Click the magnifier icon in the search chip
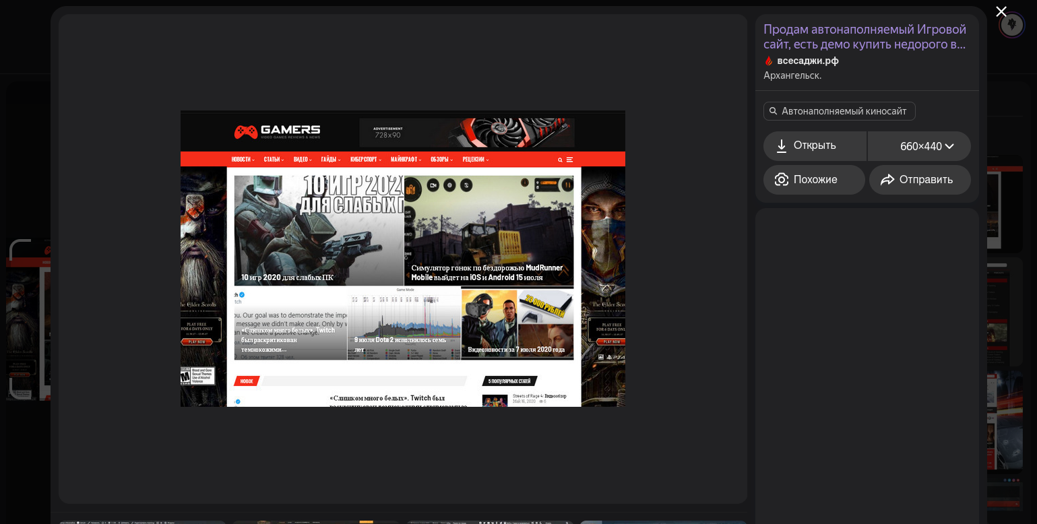Screen dimensions: 1037x524 click(x=774, y=111)
